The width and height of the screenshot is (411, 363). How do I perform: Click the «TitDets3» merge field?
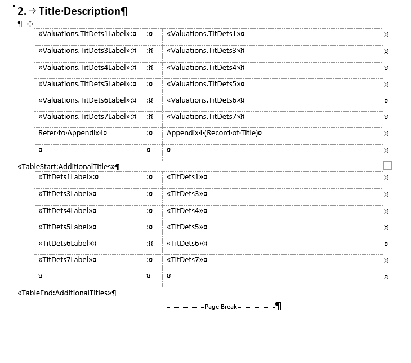point(185,194)
